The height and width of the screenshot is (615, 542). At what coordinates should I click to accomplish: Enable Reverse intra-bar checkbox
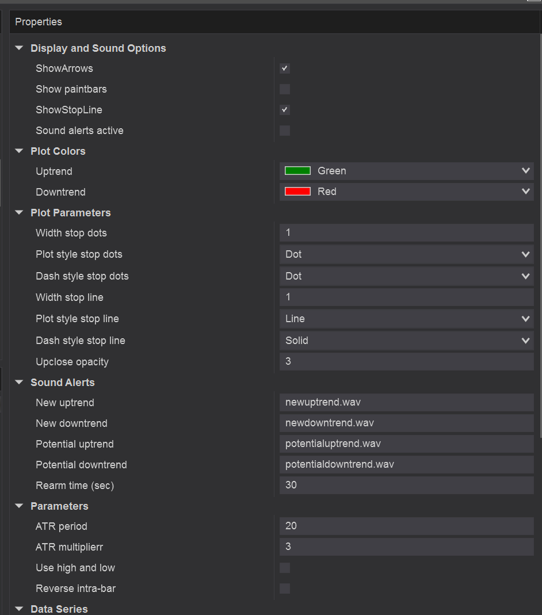click(x=285, y=589)
